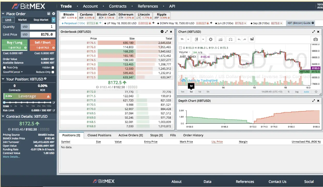The height and width of the screenshot is (187, 323).
Task: Open the chart 1h interval dropdown
Action: (188, 39)
